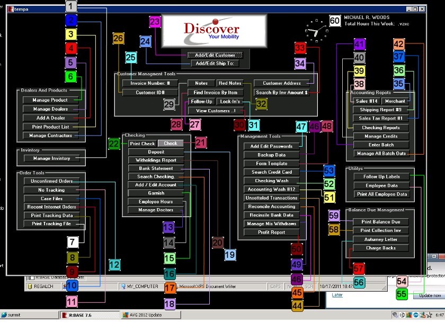Click Find Invoice By Item

click(216, 93)
